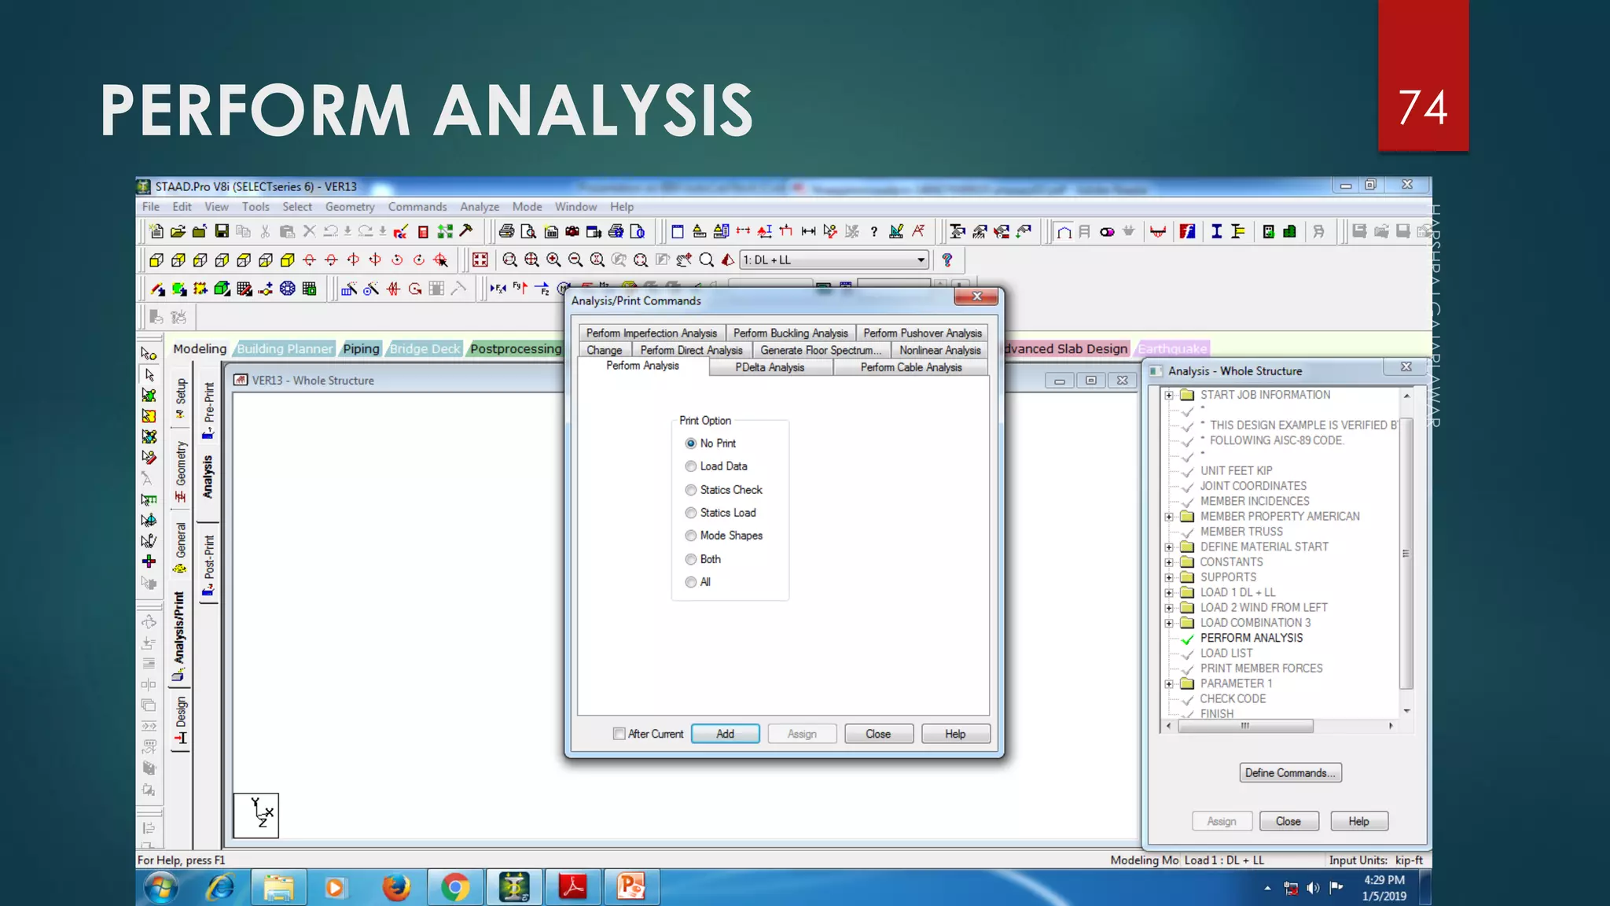The image size is (1610, 906).
Task: Expand the START JOB INFORMATION node
Action: pyautogui.click(x=1169, y=395)
